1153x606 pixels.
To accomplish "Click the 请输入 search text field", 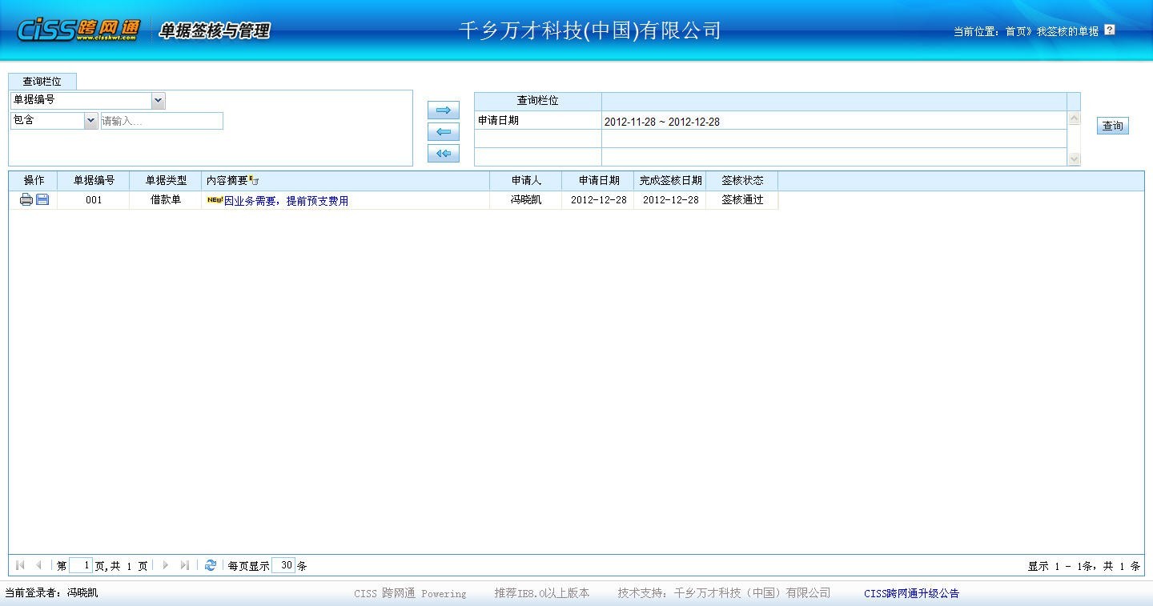I will coord(162,121).
